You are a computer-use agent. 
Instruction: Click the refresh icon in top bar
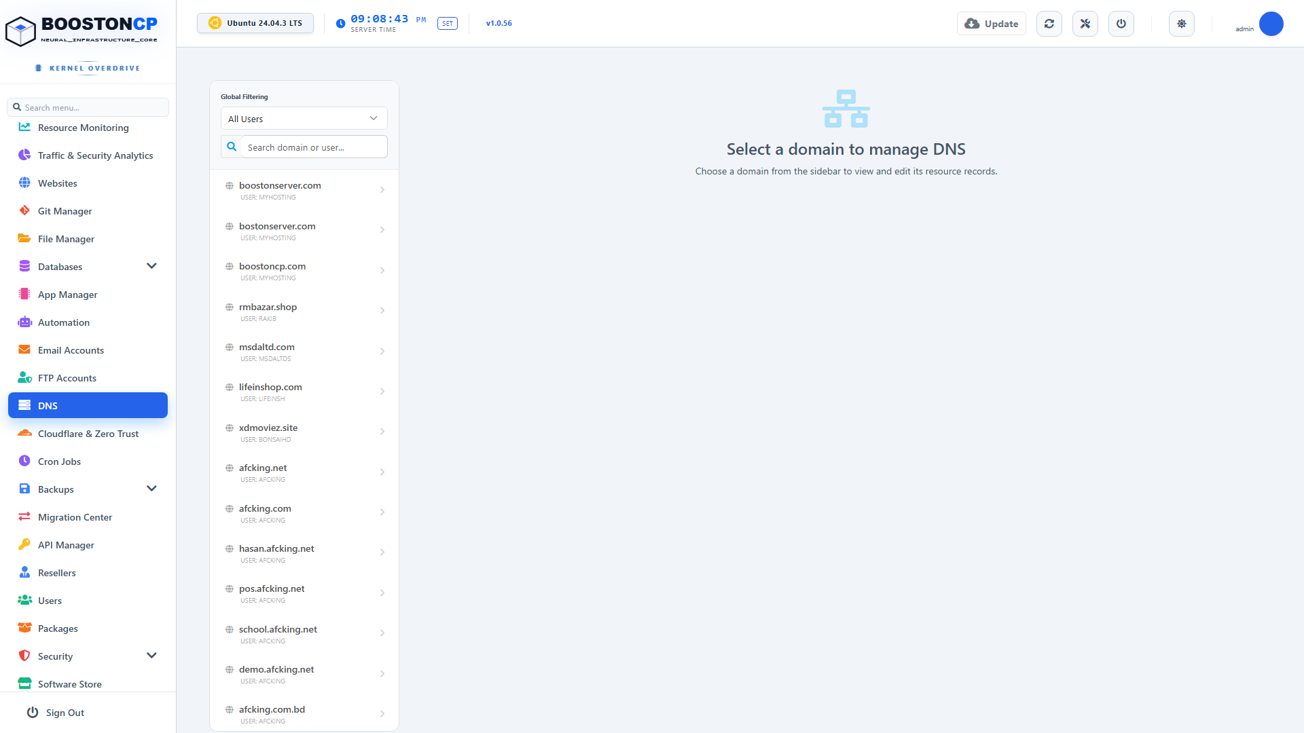coord(1049,24)
